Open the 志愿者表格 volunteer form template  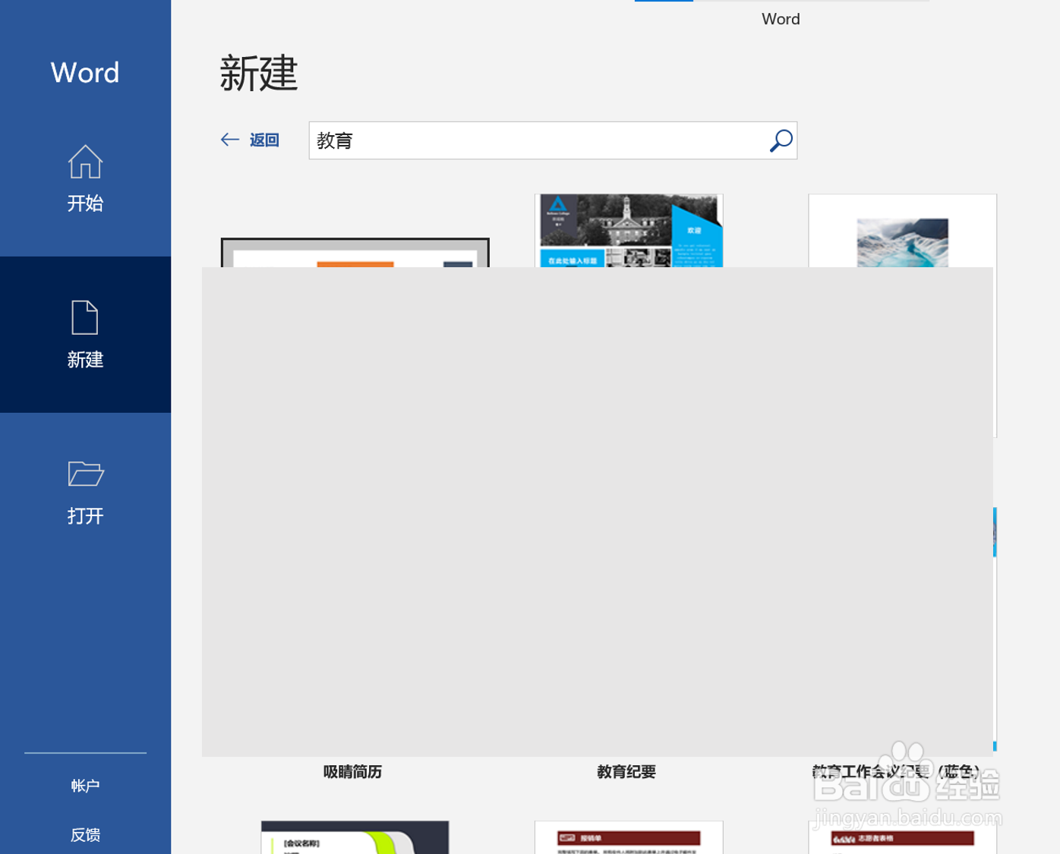[902, 837]
